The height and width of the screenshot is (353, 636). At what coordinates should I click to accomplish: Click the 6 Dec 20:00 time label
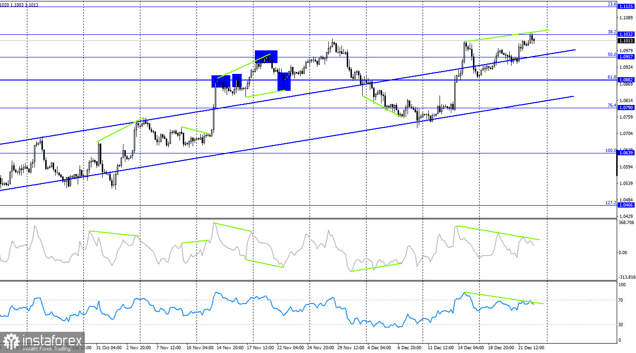[408, 347]
